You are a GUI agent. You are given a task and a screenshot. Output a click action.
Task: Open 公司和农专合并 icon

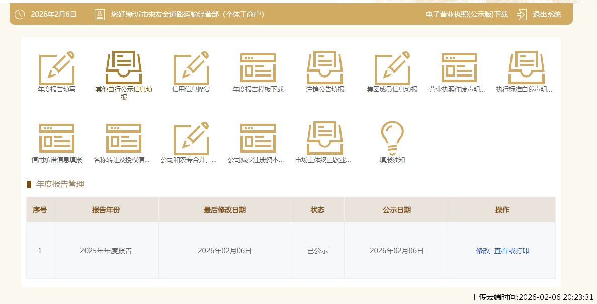pos(191,138)
